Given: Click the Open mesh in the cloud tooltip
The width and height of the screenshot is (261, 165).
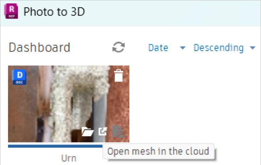Looking at the screenshot, I should pyautogui.click(x=158, y=151).
